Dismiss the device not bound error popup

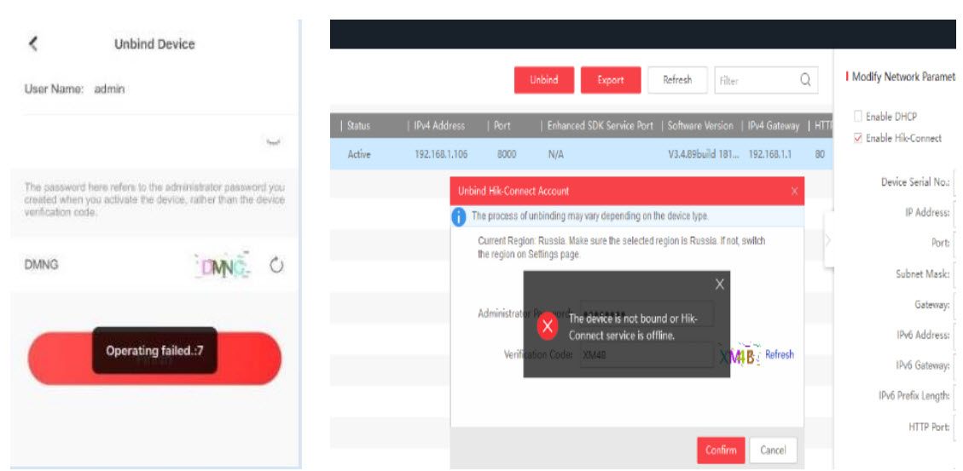click(x=719, y=284)
